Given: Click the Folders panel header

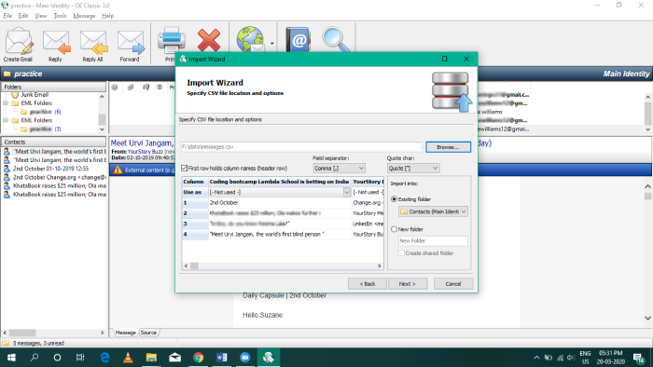Looking at the screenshot, I should click(x=53, y=87).
